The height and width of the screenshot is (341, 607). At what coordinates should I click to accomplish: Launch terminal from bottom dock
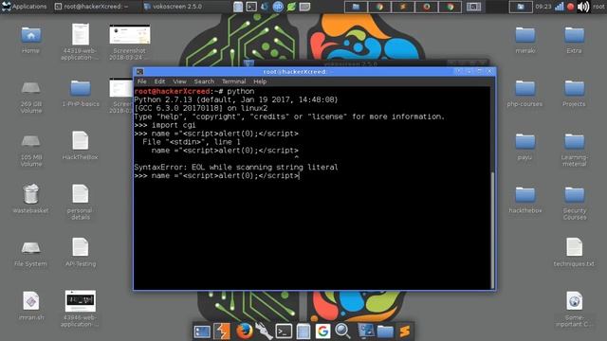[284, 332]
